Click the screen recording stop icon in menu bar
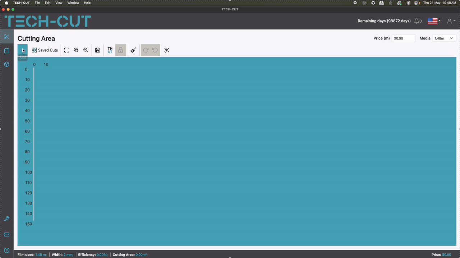460x258 pixels. coord(355,3)
